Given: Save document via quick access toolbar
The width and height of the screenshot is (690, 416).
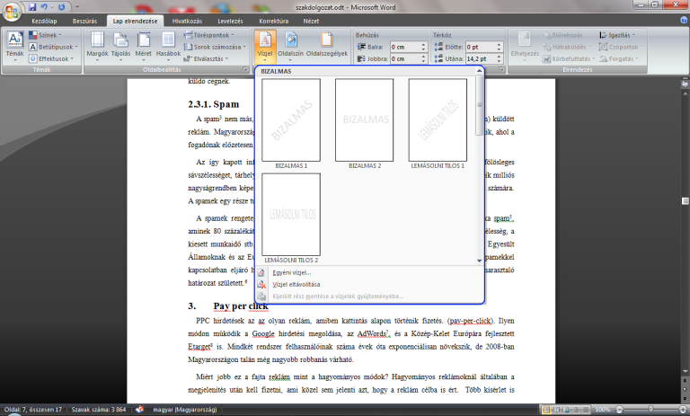Looking at the screenshot, I should coord(32,7).
